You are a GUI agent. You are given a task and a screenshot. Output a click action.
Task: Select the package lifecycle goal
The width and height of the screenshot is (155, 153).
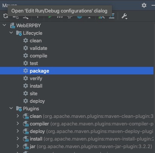tap(77, 71)
